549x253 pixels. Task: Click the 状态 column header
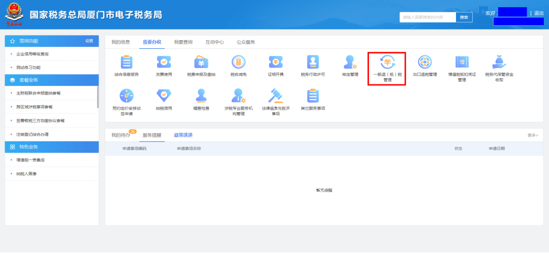pyautogui.click(x=459, y=149)
